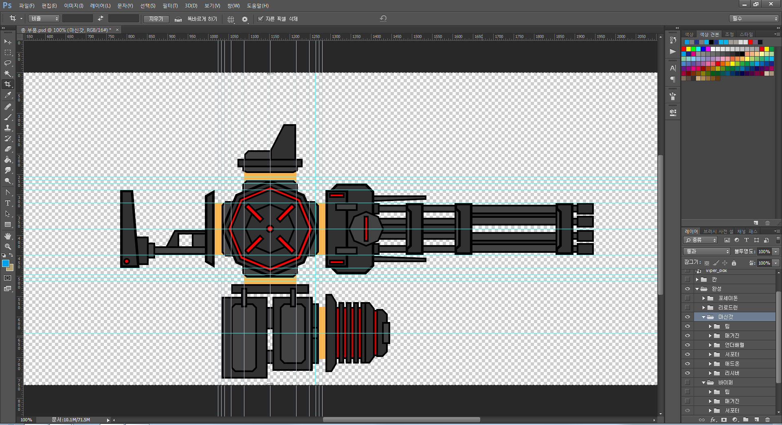Viewport: 782px width, 425px height.
Task: Show the 포세이돈 group
Action: click(x=688, y=298)
